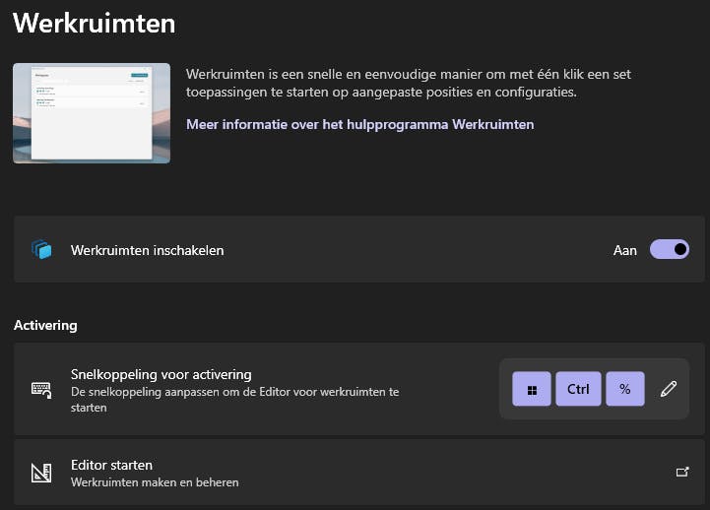Click the 'Editor starten' button text
Screen dimensions: 710x510
click(x=111, y=465)
